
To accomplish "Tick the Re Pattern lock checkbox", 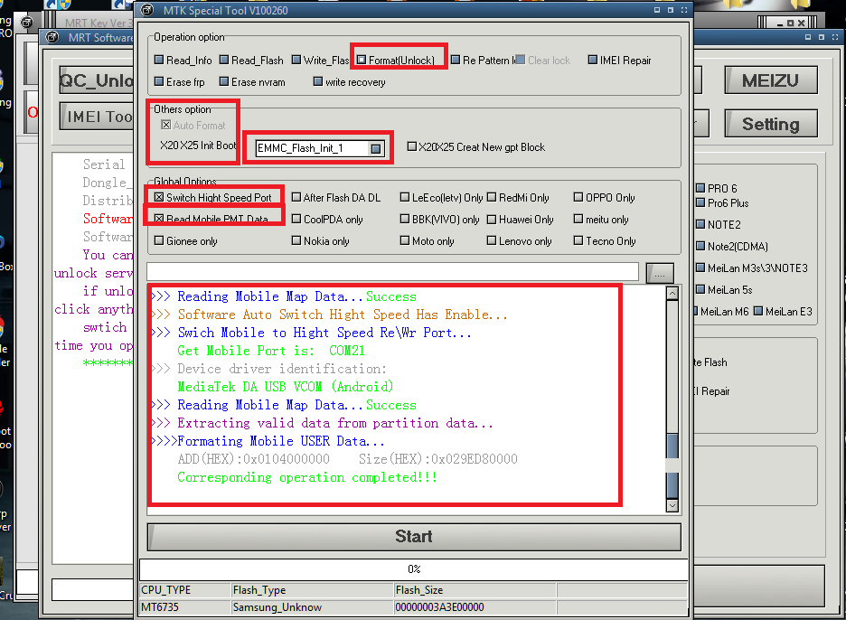I will pyautogui.click(x=456, y=60).
